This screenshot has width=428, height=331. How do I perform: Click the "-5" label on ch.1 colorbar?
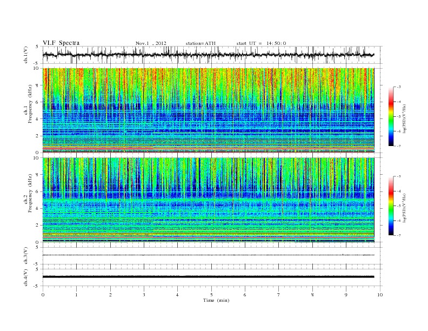click(x=398, y=116)
